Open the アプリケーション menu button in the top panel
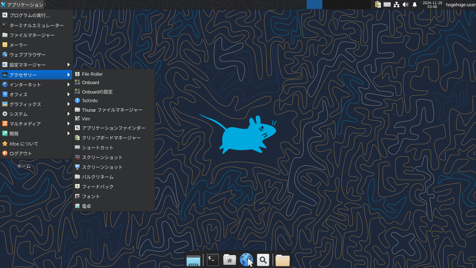This screenshot has height=268, width=476. pos(23,5)
